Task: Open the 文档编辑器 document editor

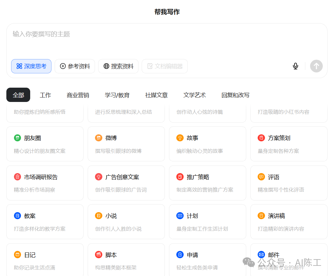Action: (x=165, y=66)
